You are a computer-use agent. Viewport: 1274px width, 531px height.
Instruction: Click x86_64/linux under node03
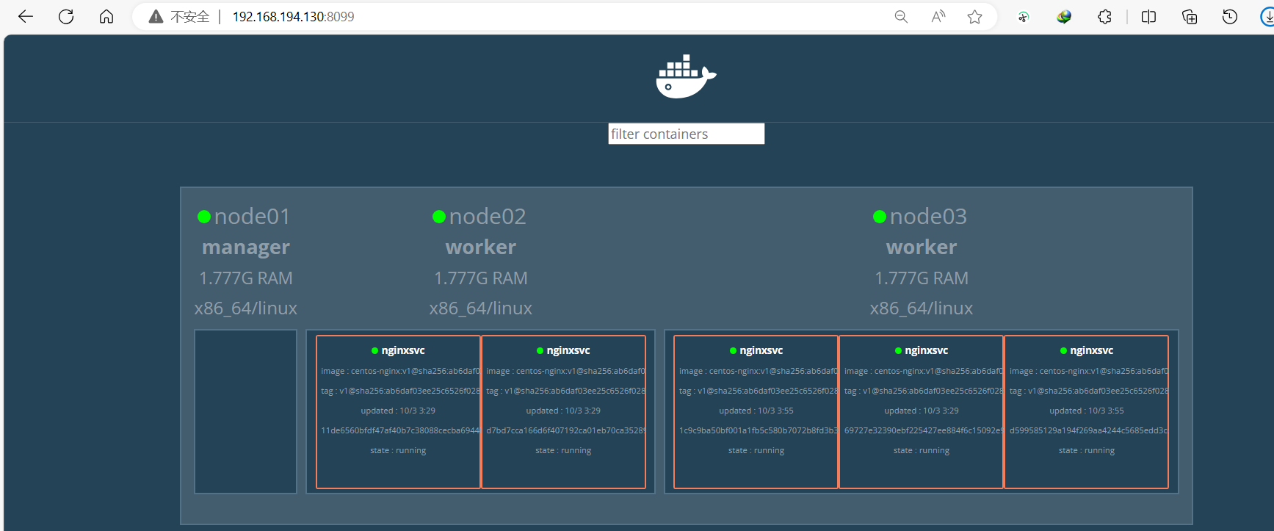922,308
